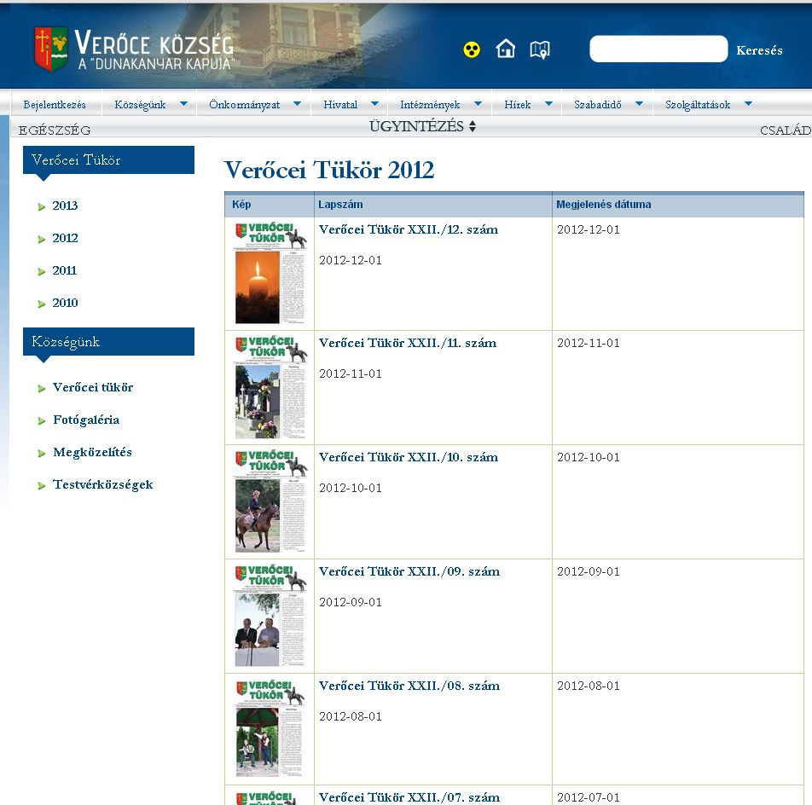Select the CSALÁD section tab
This screenshot has width=812, height=805.
tap(786, 130)
